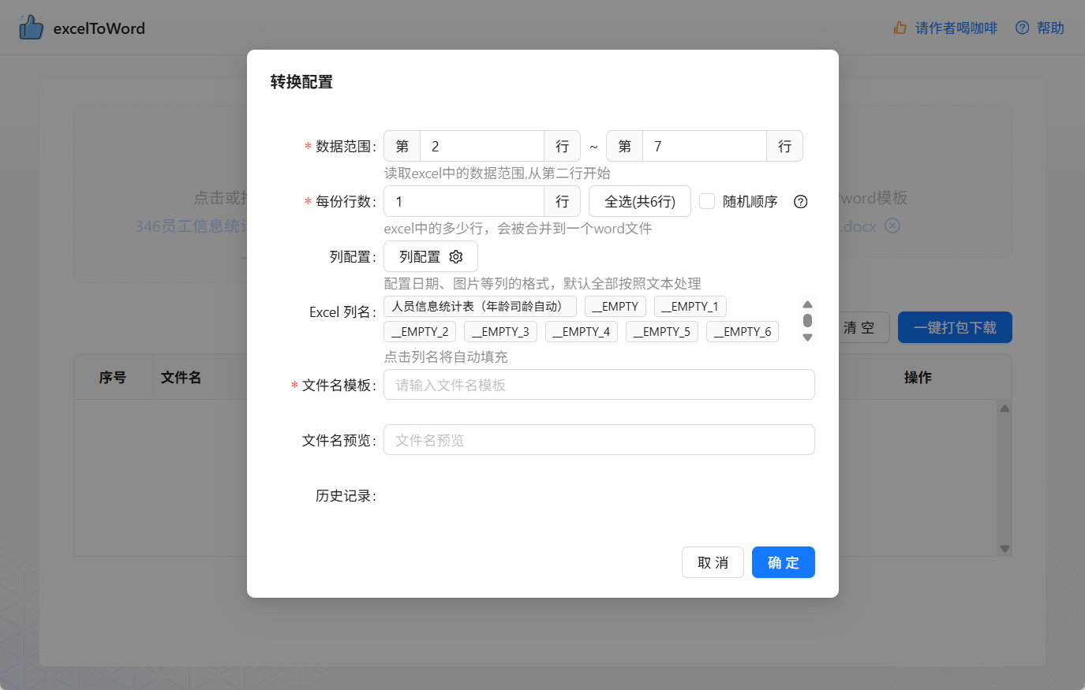Click the coffee donation thumbs-up icon
The width and height of the screenshot is (1085, 690).
click(x=900, y=28)
